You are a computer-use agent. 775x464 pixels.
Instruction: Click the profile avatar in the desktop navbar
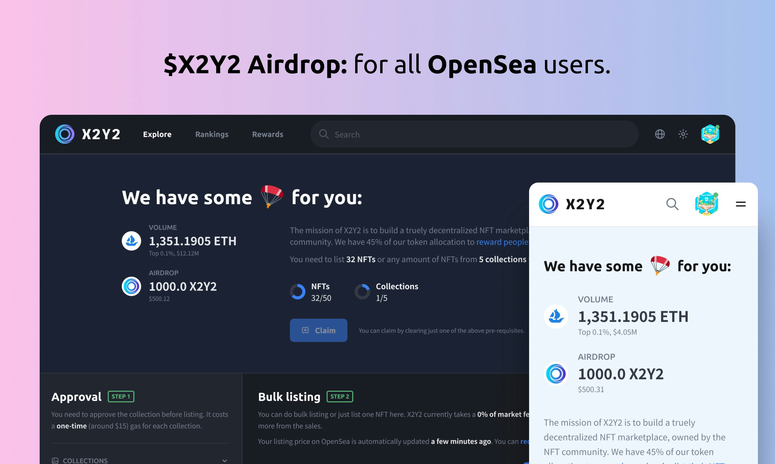(710, 134)
